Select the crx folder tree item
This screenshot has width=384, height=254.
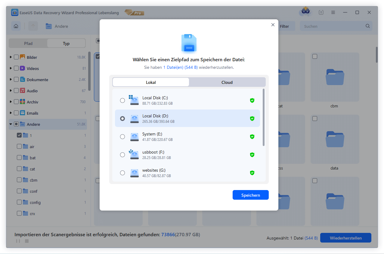tap(48, 214)
